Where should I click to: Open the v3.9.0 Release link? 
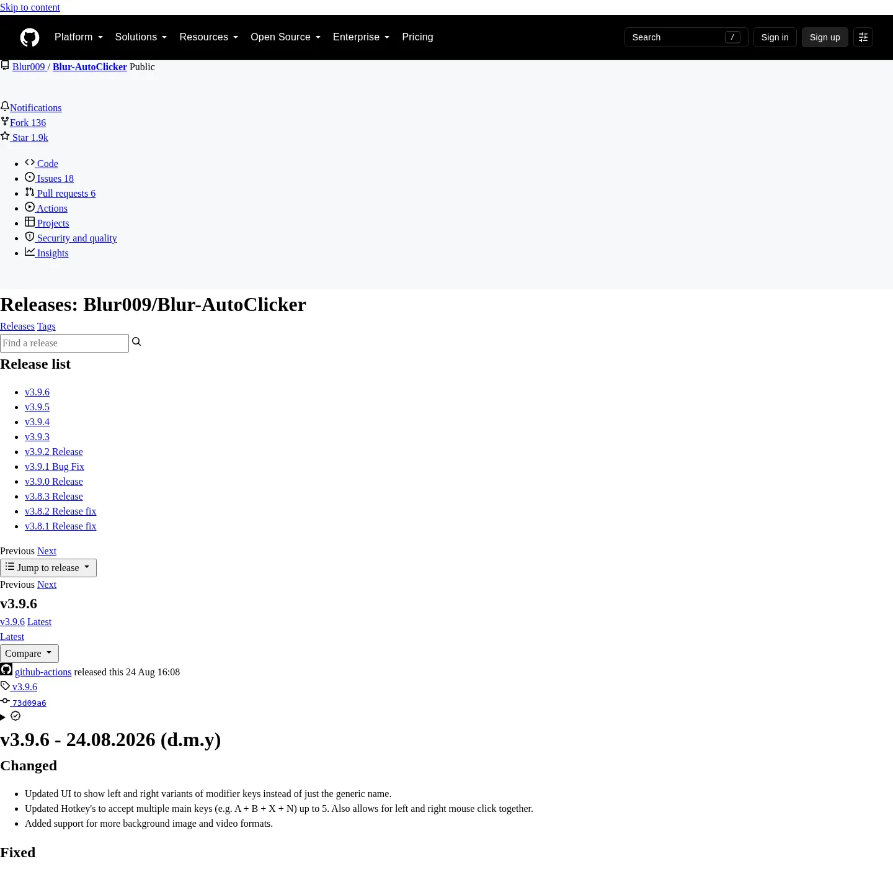pos(54,482)
